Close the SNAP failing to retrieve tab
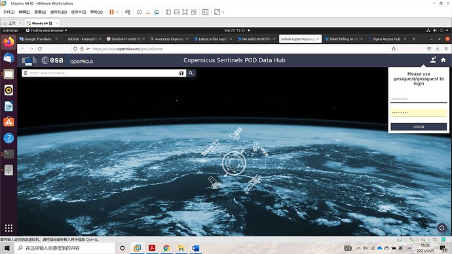The width and height of the screenshot is (452, 254). (362, 39)
